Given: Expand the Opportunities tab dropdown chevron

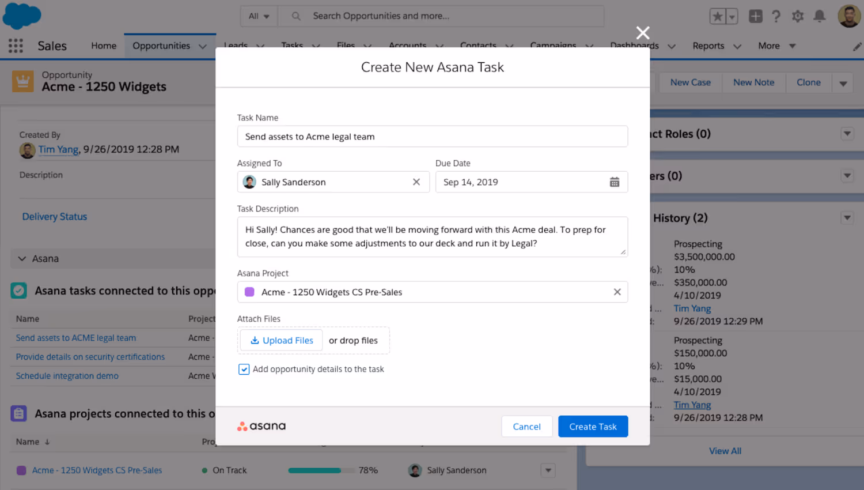Looking at the screenshot, I should click(202, 46).
